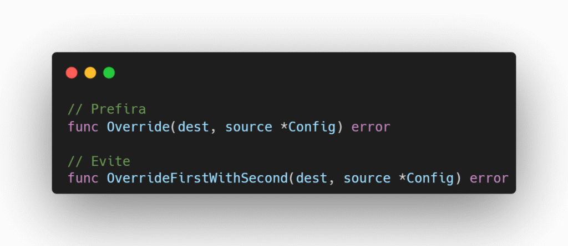The height and width of the screenshot is (246, 568).
Task: Click source parameter in Override signature
Action: point(249,127)
